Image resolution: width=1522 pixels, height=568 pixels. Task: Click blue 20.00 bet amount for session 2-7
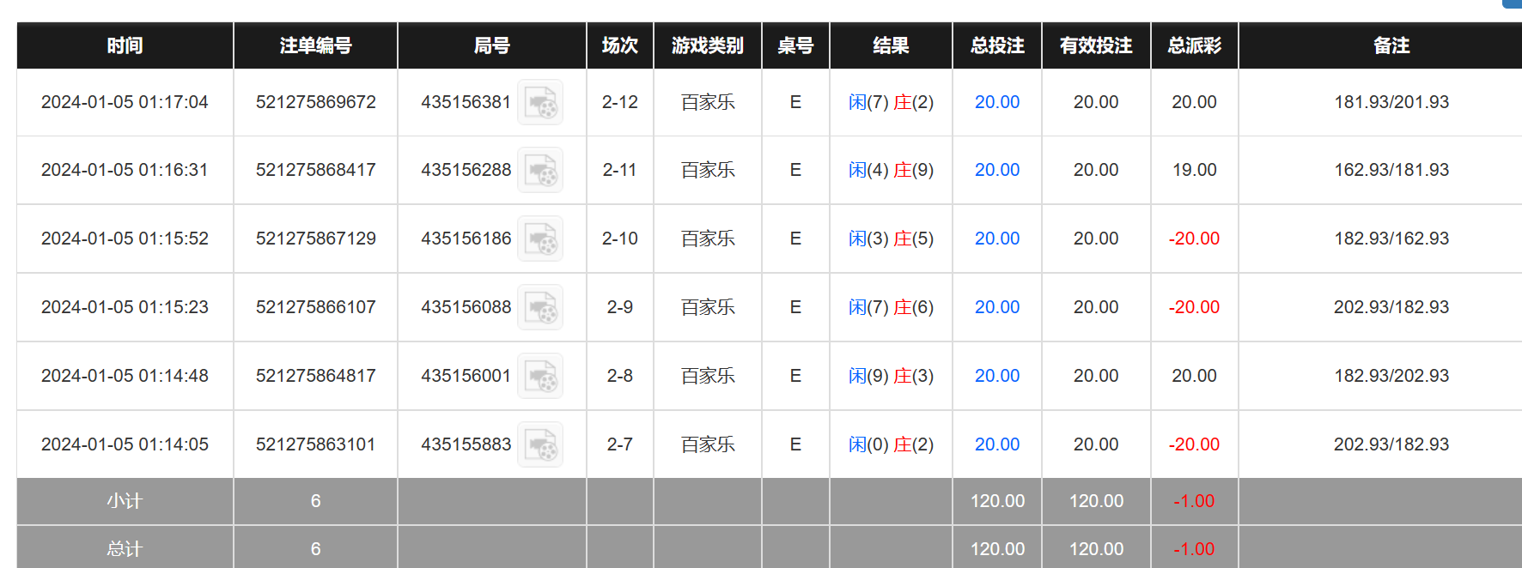996,444
